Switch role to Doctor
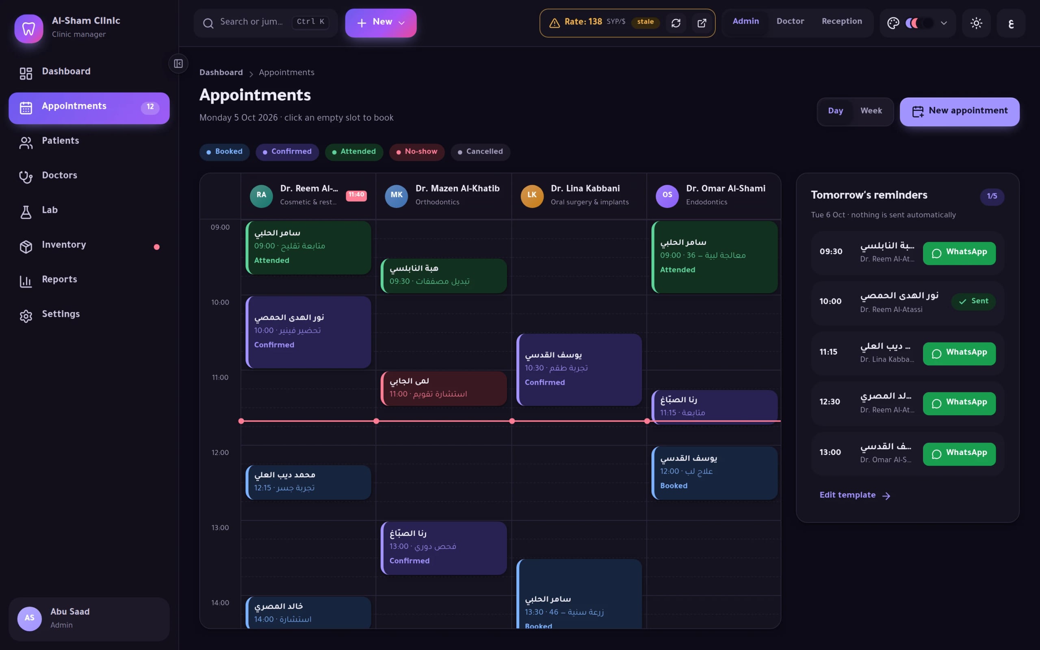This screenshot has width=1040, height=650. 790,22
